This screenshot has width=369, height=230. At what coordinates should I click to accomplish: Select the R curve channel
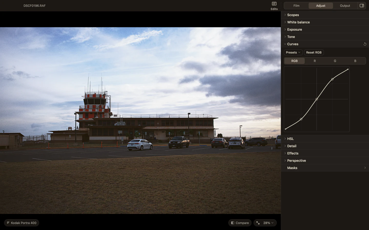(315, 61)
